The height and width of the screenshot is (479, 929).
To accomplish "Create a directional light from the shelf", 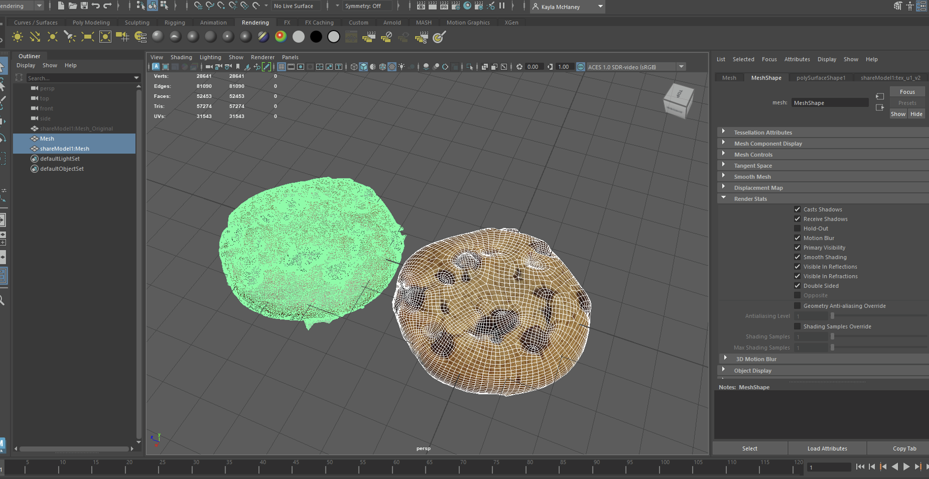I will 35,37.
